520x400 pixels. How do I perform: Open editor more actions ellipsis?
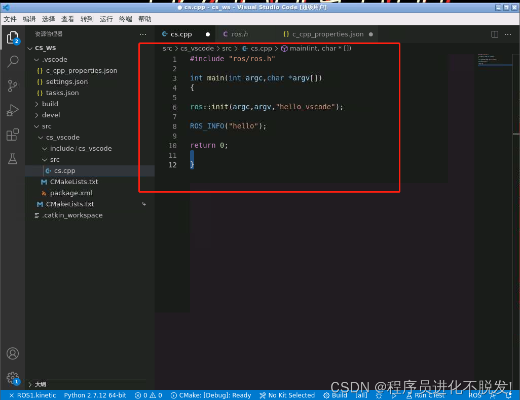point(508,34)
